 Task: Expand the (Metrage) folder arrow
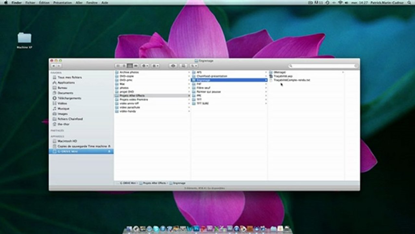click(343, 72)
